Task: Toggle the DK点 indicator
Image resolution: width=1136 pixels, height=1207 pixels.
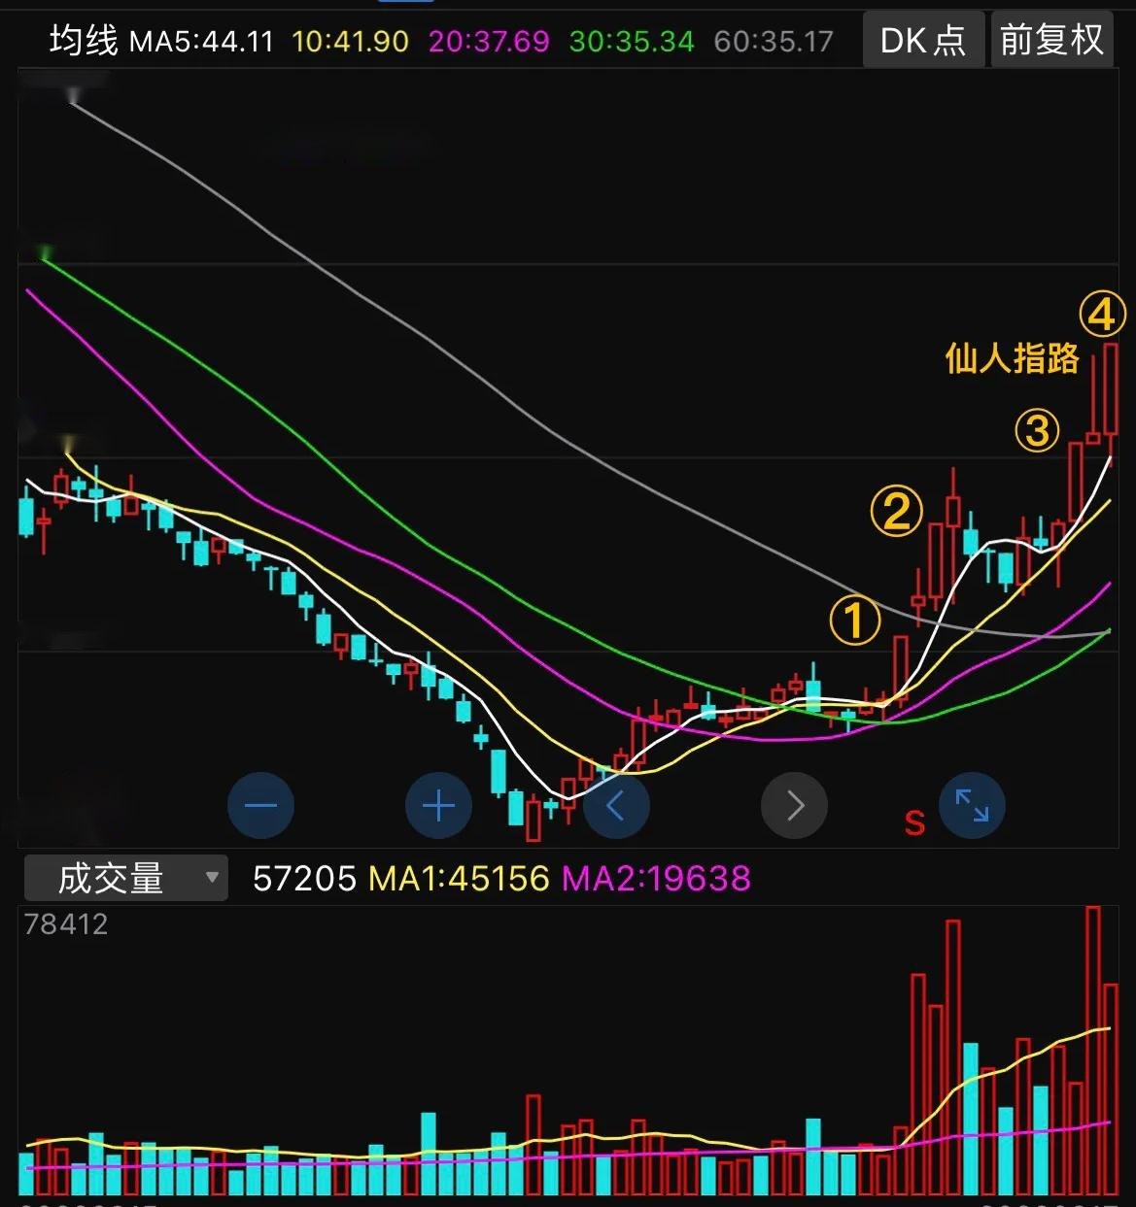Action: click(922, 40)
